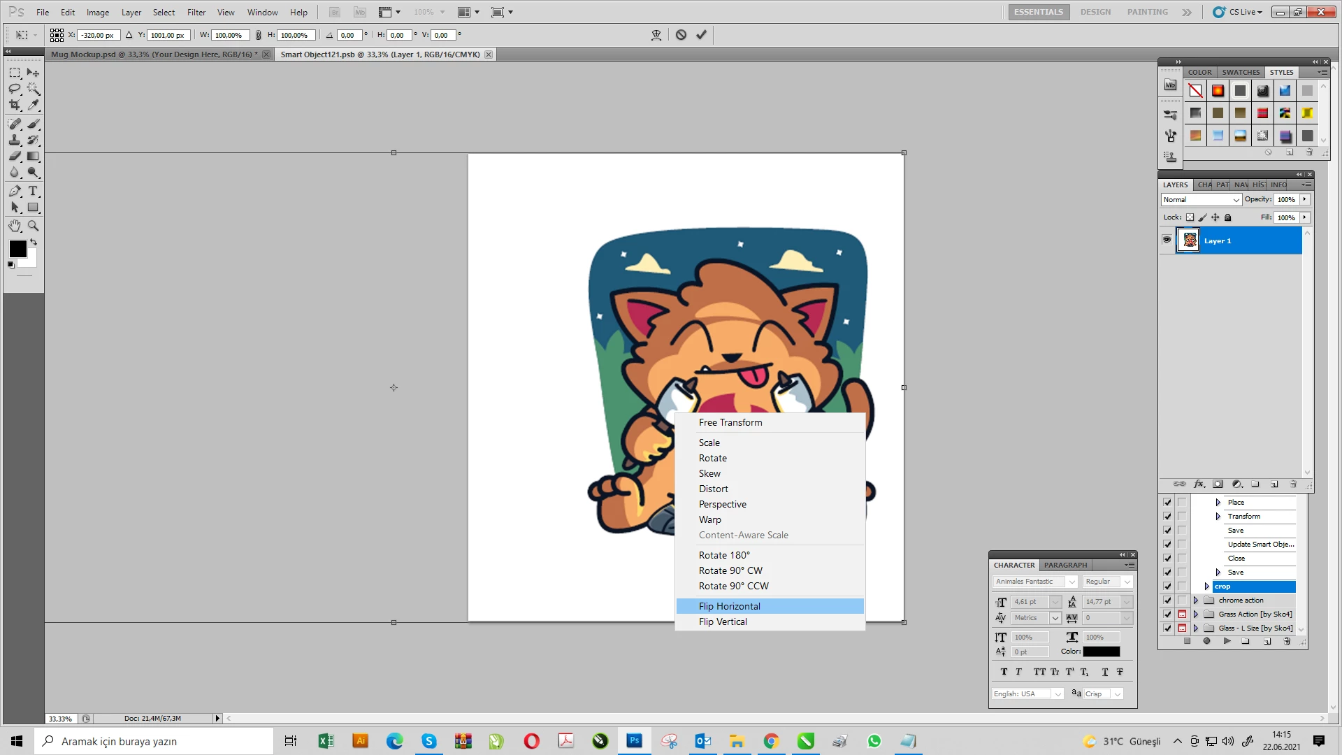This screenshot has width=1342, height=755.
Task: Click the DESIGN workspace button
Action: (x=1095, y=12)
